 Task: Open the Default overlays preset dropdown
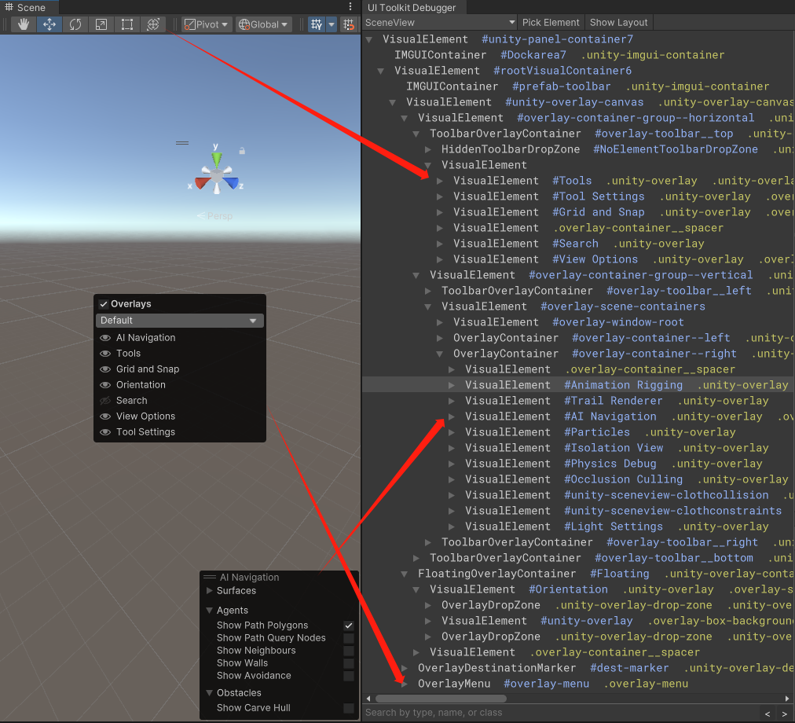tap(179, 320)
